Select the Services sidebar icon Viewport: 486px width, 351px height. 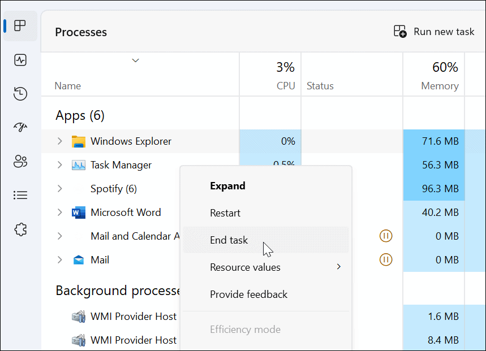20,229
